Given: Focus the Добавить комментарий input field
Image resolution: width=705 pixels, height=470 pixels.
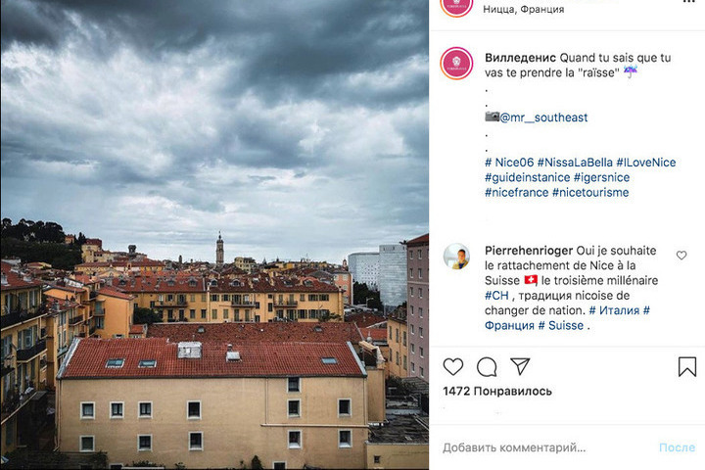Looking at the screenshot, I should tap(548, 447).
